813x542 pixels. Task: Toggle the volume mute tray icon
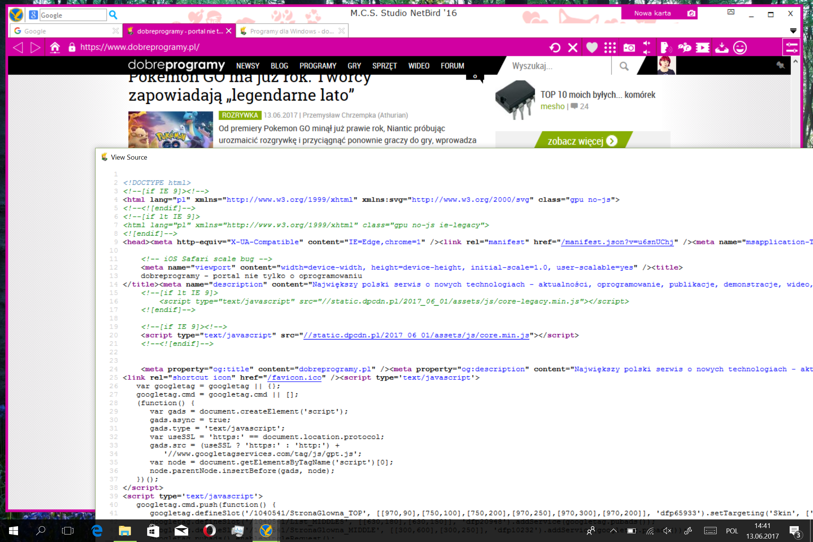coord(667,531)
